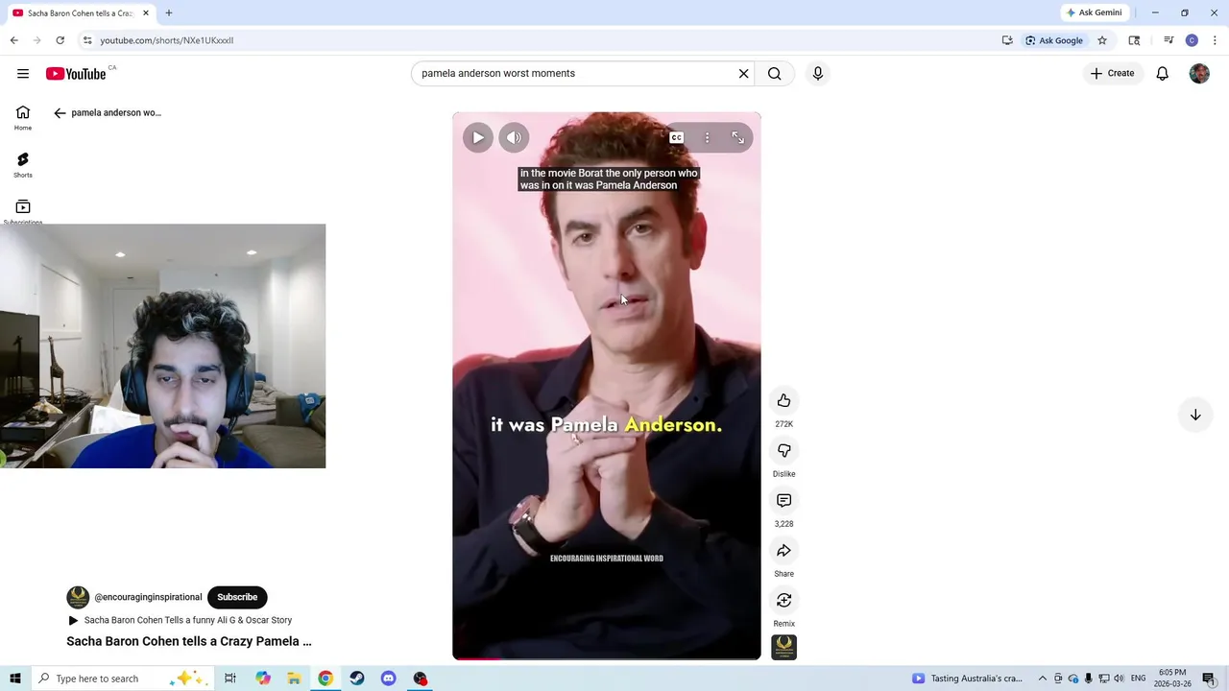
Task: Mute the Short's volume
Action: [514, 137]
